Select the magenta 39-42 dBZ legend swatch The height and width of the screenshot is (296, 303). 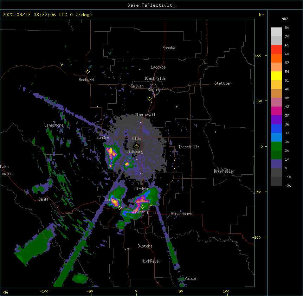pos(276,111)
